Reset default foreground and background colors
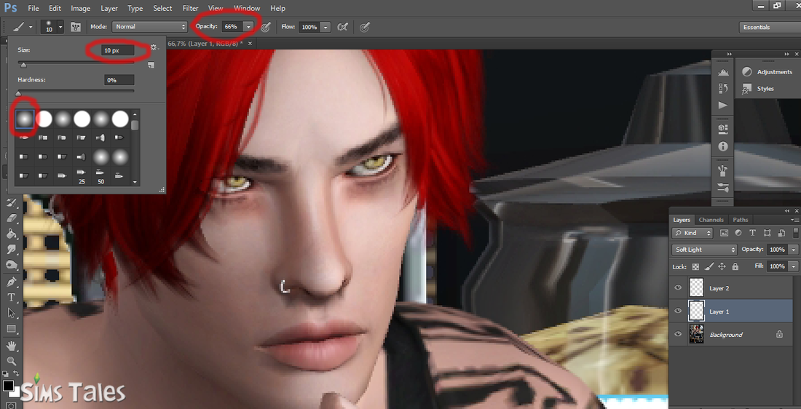Image resolution: width=801 pixels, height=409 pixels. (x=6, y=374)
